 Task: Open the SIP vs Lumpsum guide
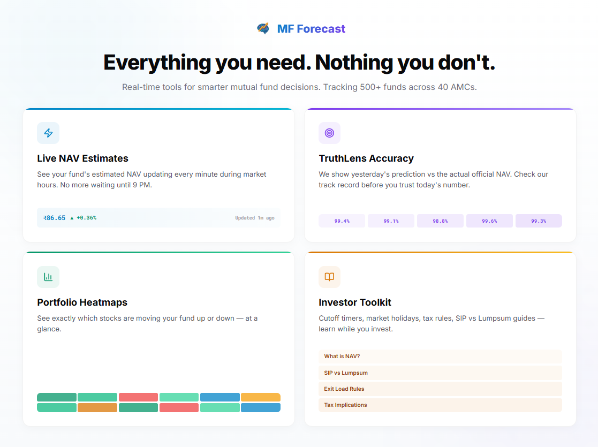coord(440,373)
